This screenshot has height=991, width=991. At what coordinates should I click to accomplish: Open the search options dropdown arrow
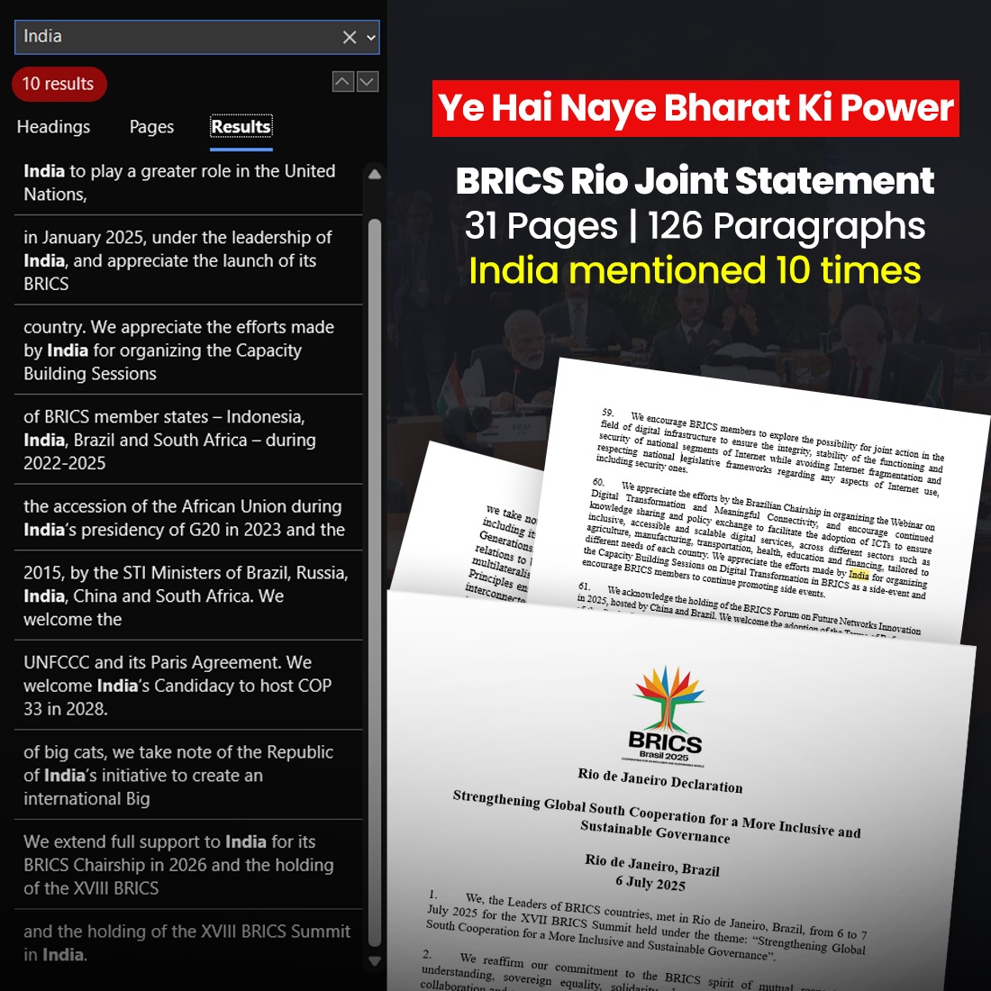click(x=371, y=37)
